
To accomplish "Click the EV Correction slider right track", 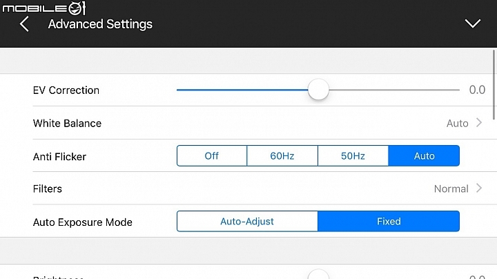I will pyautogui.click(x=394, y=90).
